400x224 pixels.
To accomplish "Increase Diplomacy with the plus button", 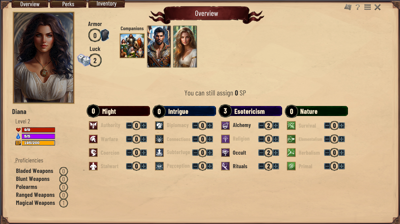I will pyautogui.click(x=210, y=125).
